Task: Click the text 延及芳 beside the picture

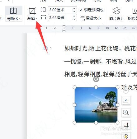Action: point(129,87)
